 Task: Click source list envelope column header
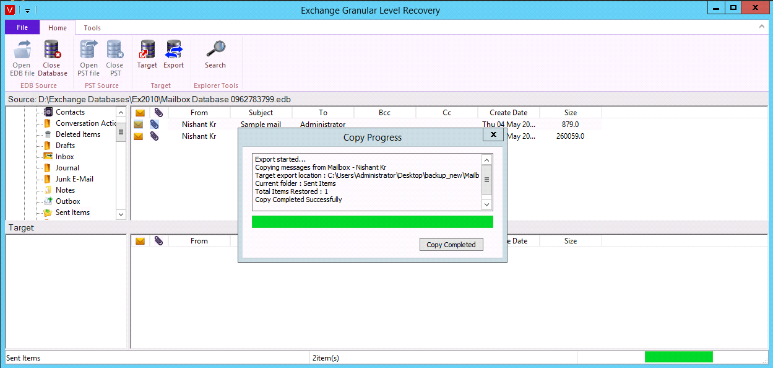coord(140,113)
